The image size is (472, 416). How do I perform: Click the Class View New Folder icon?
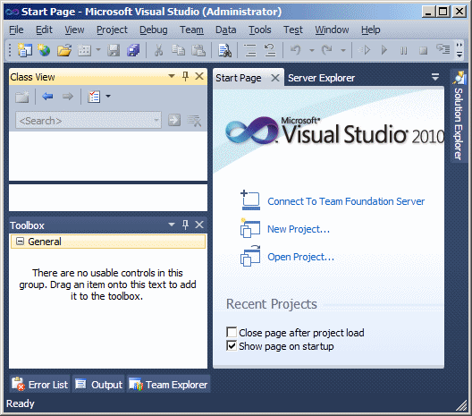click(x=22, y=97)
